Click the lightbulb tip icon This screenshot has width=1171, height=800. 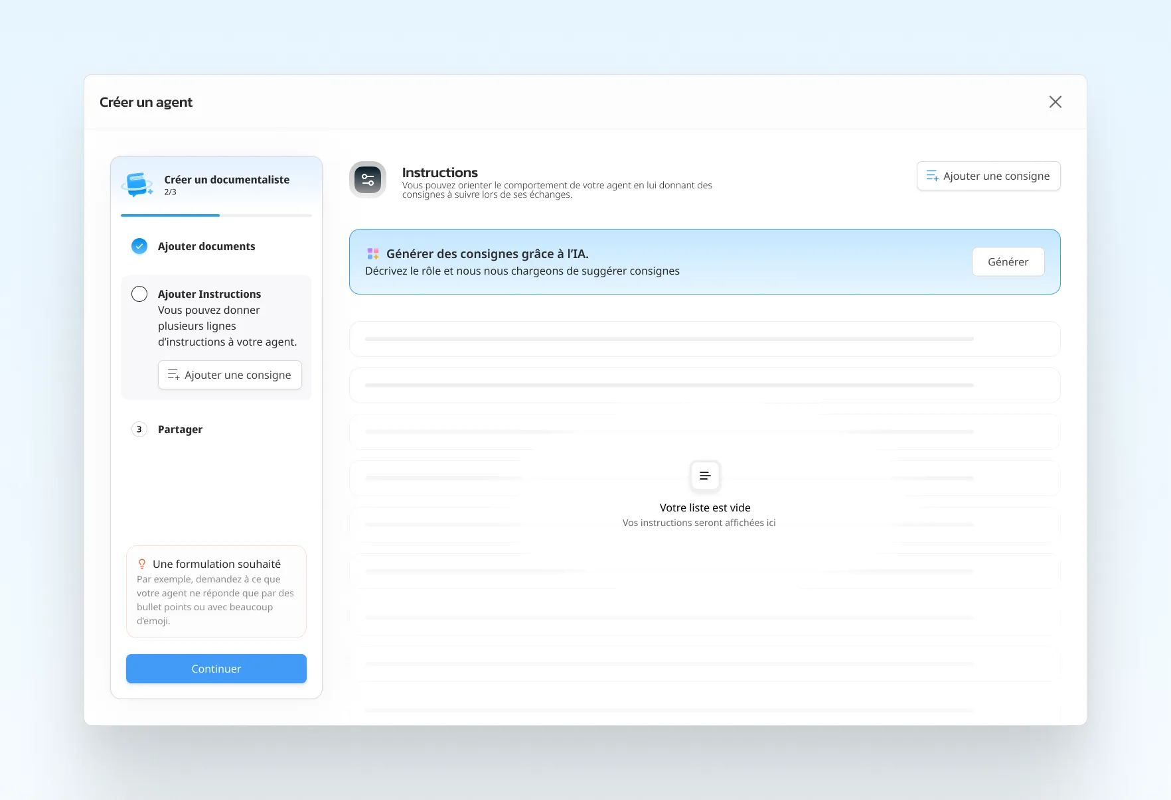[x=141, y=564]
